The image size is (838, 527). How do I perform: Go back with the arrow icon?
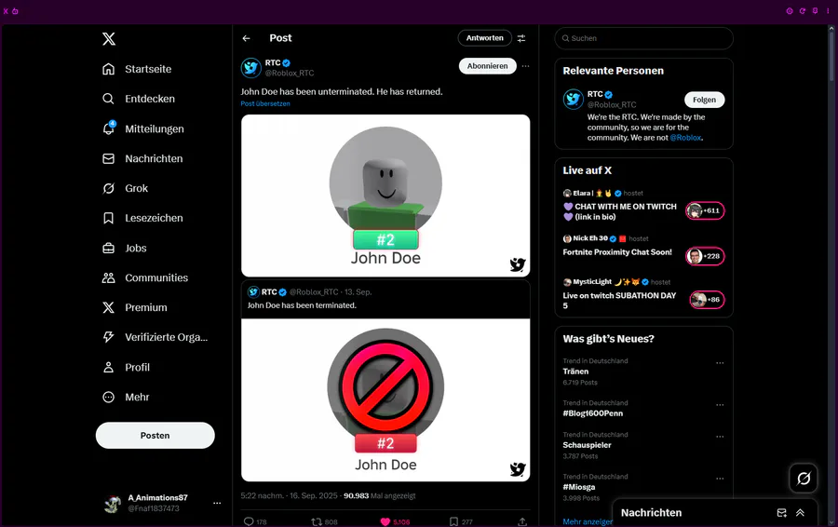(x=246, y=38)
